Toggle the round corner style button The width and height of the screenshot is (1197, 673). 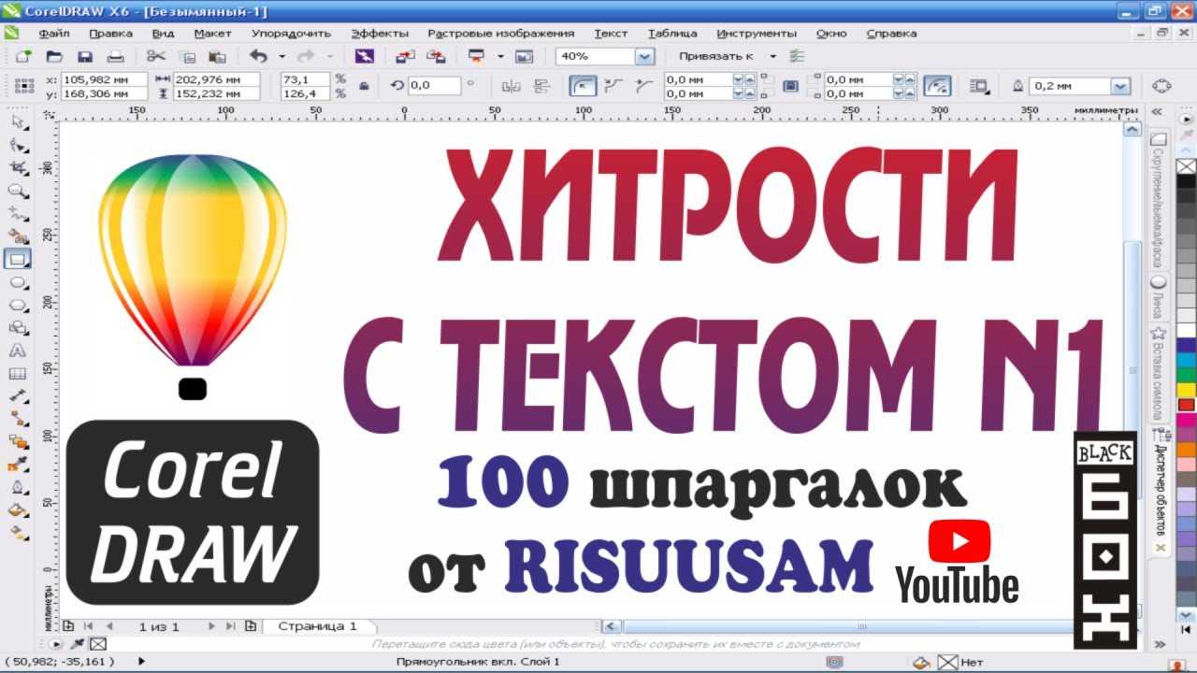coord(584,86)
